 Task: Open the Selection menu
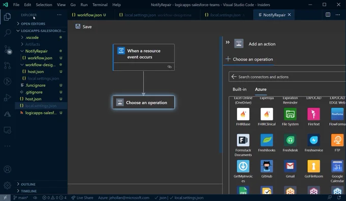pos(44,5)
